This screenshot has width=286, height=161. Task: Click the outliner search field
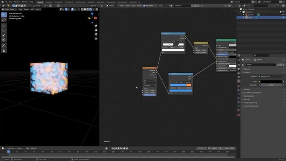click(x=260, y=6)
